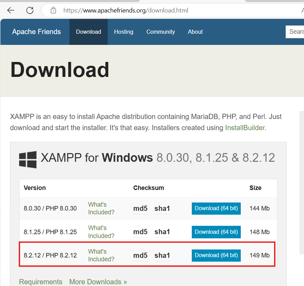Open What's Included for 8.2.12
The height and width of the screenshot is (286, 304).
pyautogui.click(x=101, y=255)
